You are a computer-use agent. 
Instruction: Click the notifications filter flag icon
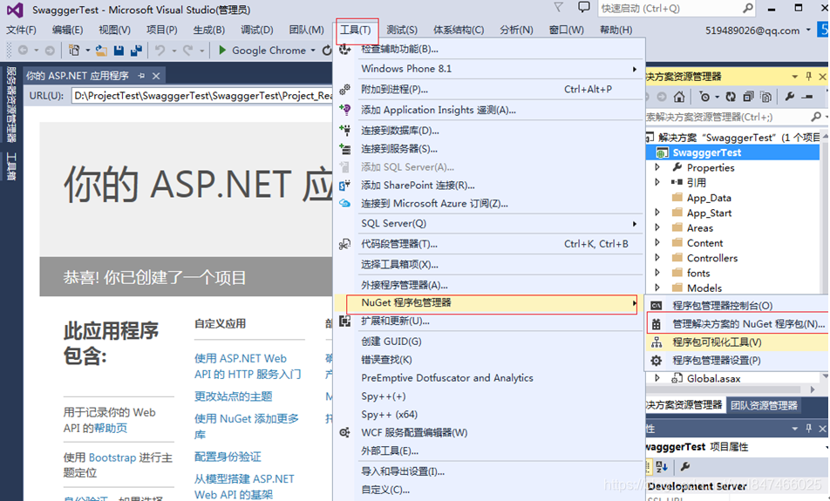click(558, 8)
